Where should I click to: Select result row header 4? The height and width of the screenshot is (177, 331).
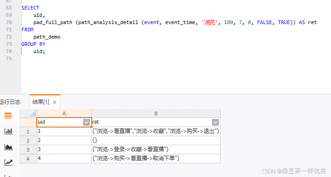(28, 159)
